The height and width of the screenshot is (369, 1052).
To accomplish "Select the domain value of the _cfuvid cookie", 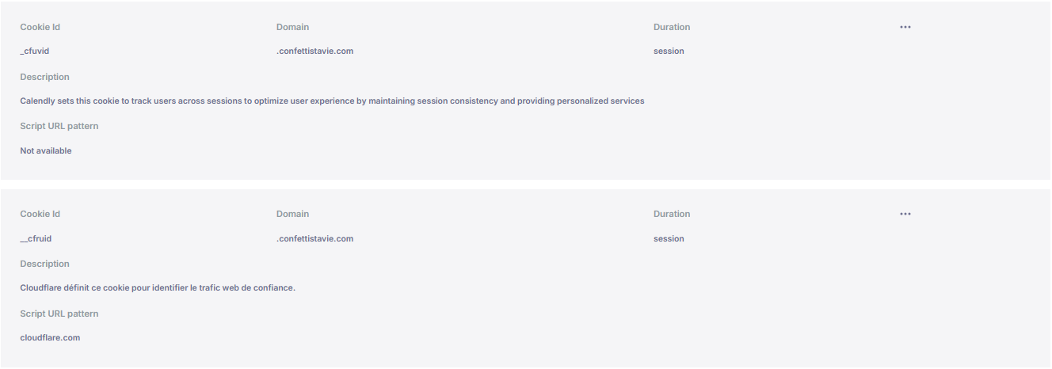I will click(x=314, y=51).
